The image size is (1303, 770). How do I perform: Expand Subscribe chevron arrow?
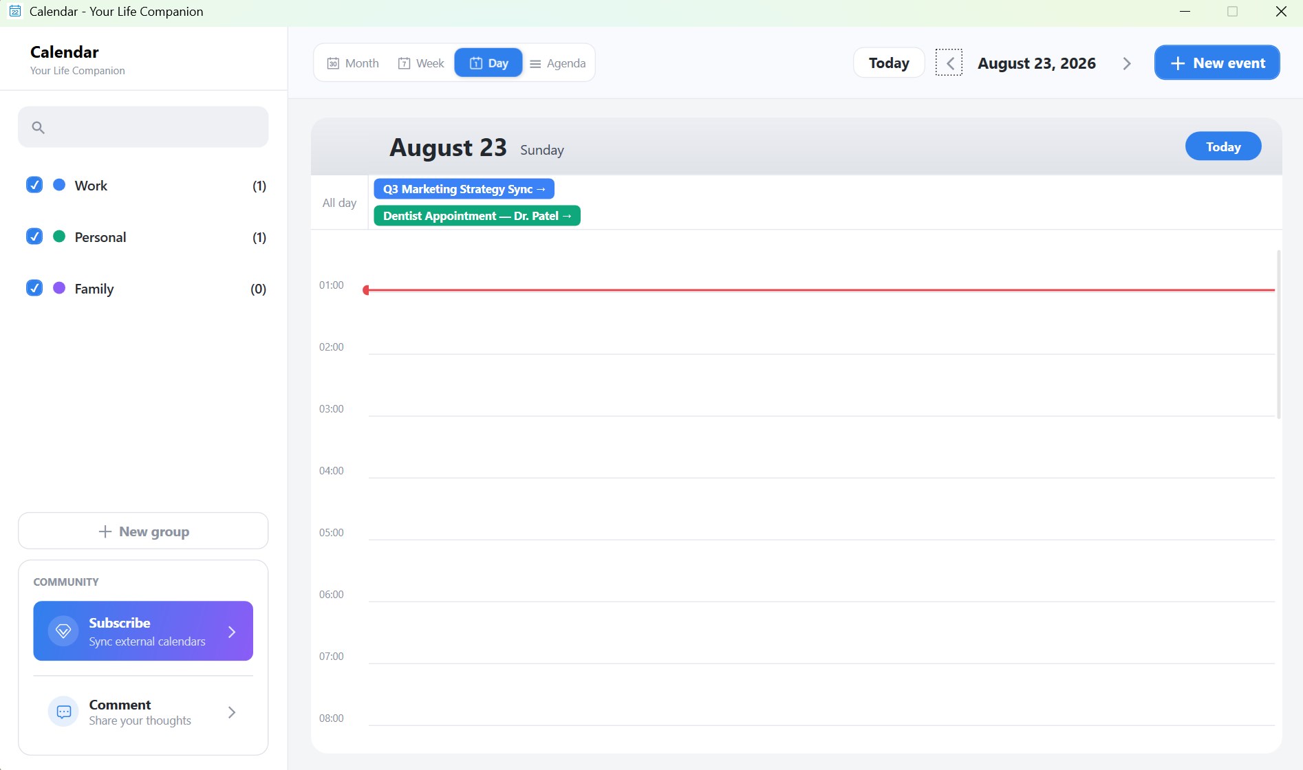coord(232,632)
